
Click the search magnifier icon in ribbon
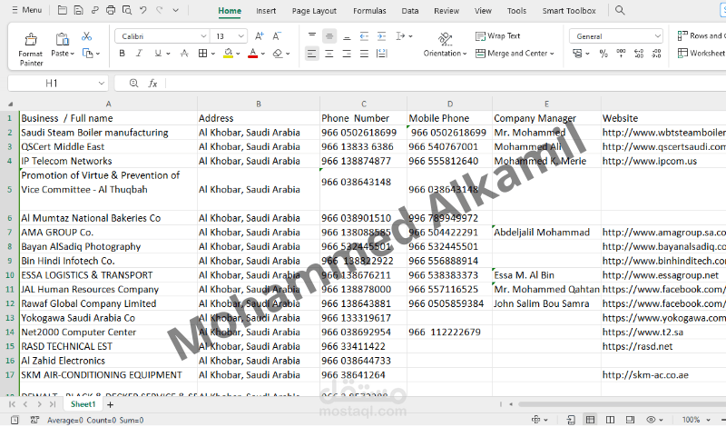620,10
